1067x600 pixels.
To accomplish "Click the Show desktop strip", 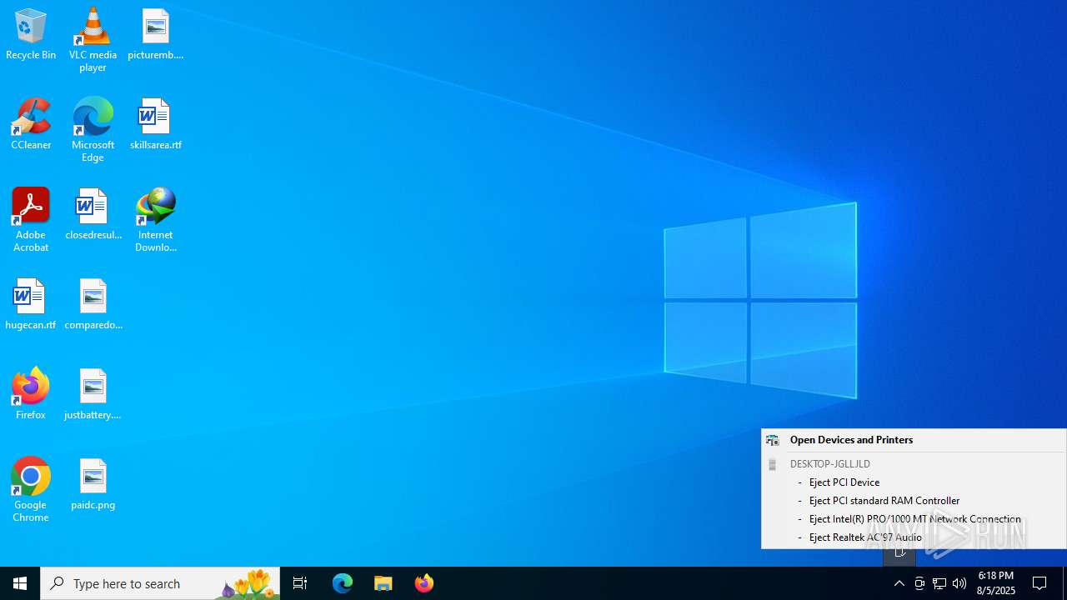I will click(x=1064, y=583).
